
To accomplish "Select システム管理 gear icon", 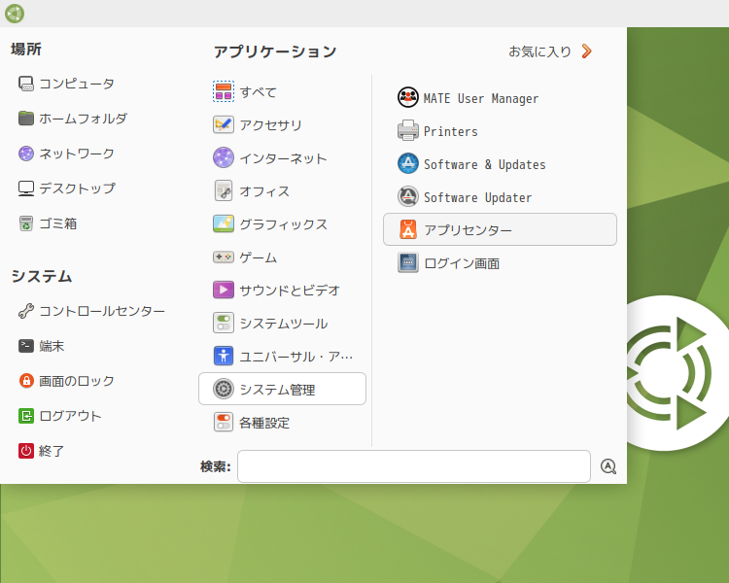I will (x=224, y=389).
